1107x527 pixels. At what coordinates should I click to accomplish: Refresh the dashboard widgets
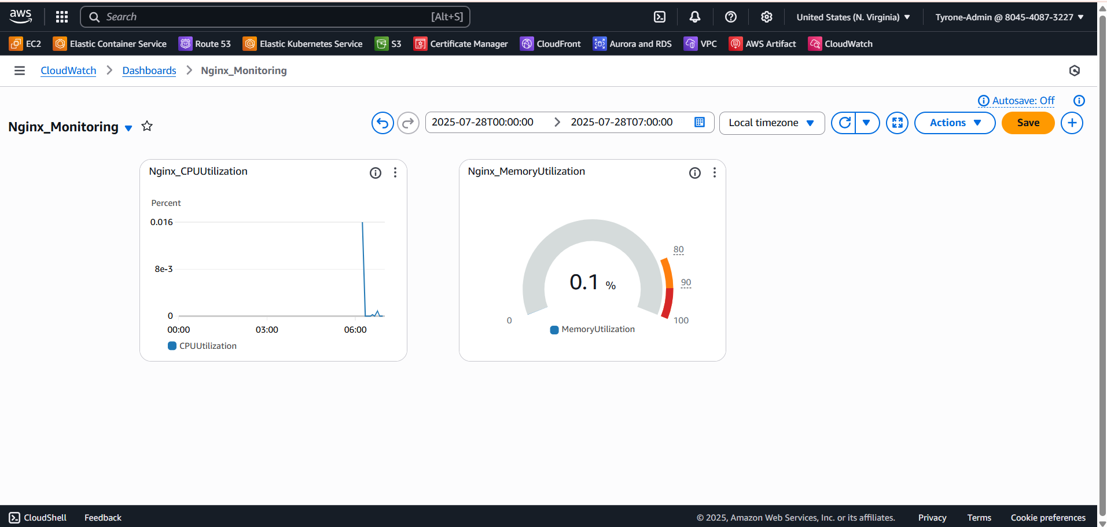point(844,123)
